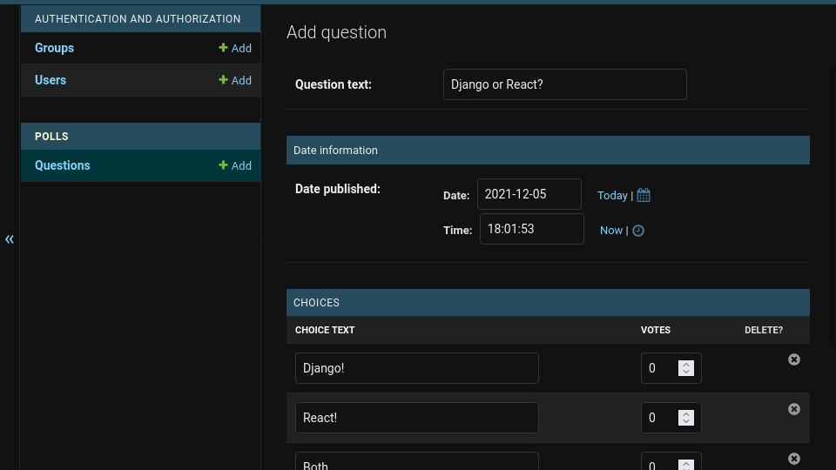Open the Polls app header link
This screenshot has height=470, width=836.
tap(51, 137)
